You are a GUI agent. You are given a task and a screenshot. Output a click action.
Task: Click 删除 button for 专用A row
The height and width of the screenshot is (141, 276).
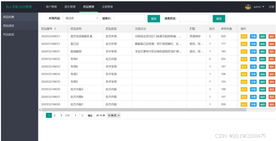(x=272, y=59)
